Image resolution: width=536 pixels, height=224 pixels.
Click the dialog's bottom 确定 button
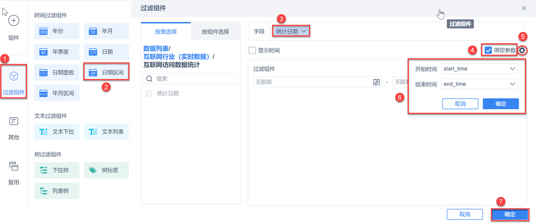click(x=510, y=215)
